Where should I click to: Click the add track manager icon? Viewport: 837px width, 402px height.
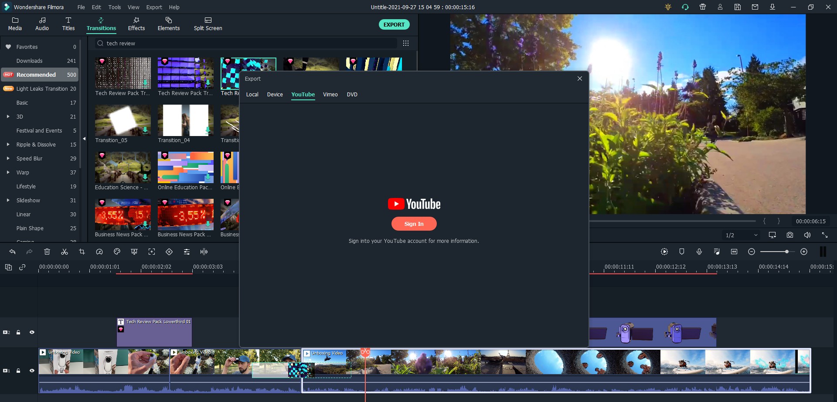8,267
